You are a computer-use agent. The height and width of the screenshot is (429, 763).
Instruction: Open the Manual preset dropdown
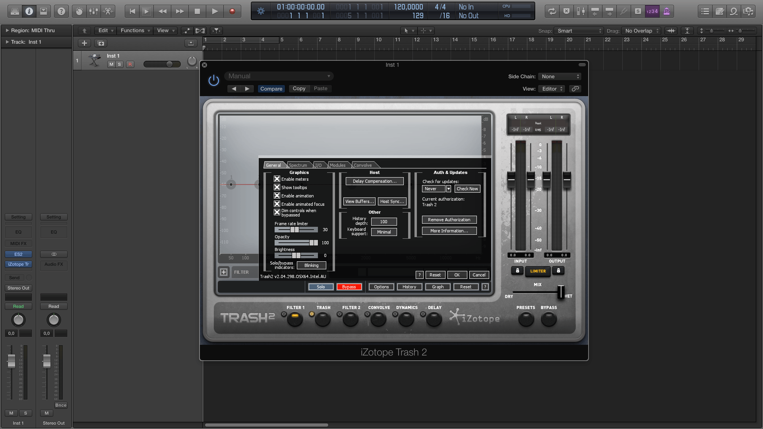(279, 76)
